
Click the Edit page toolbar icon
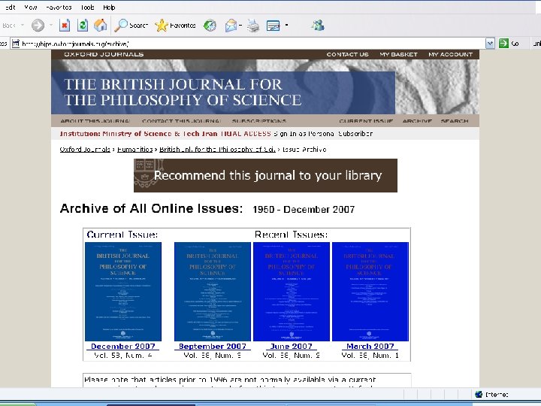274,26
